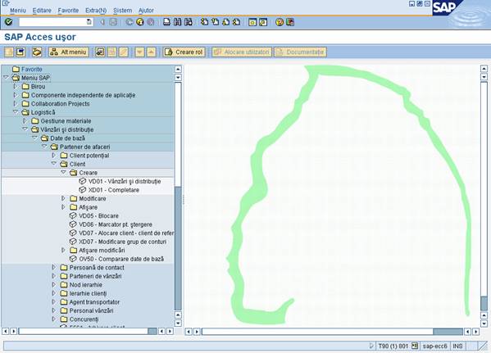Click the Generate Shortcut icon

(263, 22)
